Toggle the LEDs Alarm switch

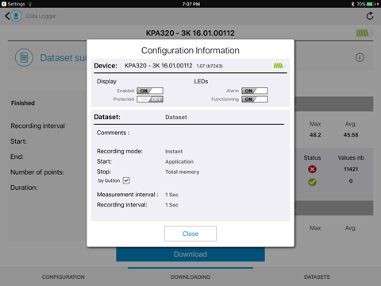click(x=255, y=91)
